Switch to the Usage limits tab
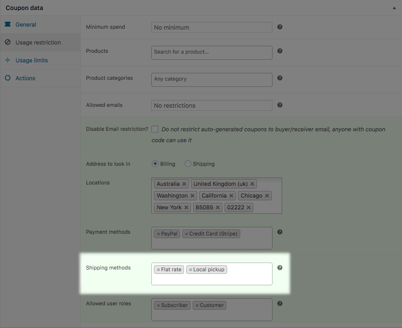The image size is (402, 328). click(31, 61)
